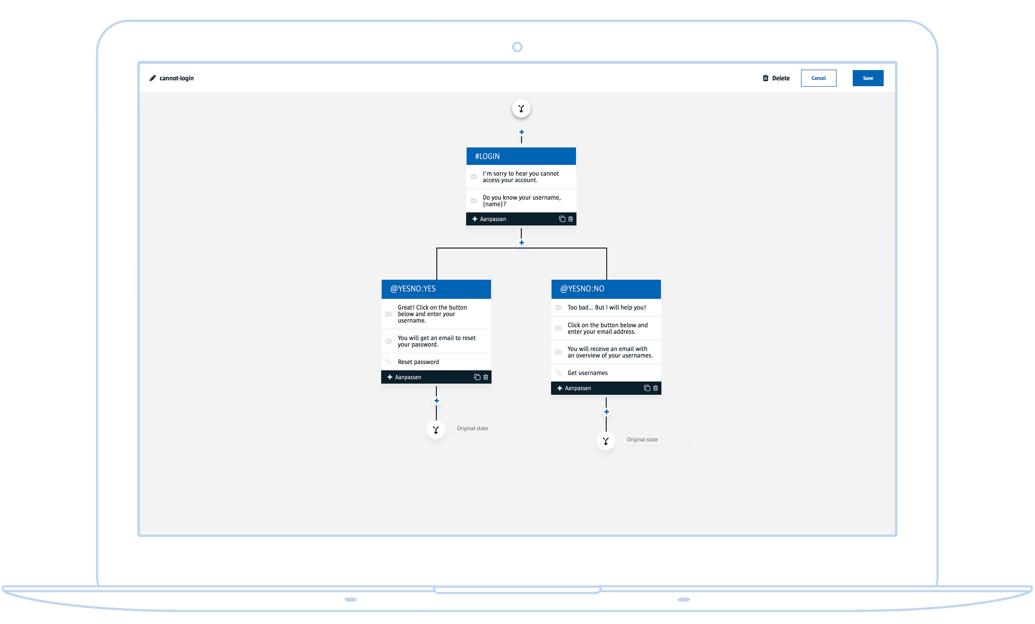Click the speech bubble icon next to 'Do you know your username'
Screen dimensions: 1035x624
[474, 201]
